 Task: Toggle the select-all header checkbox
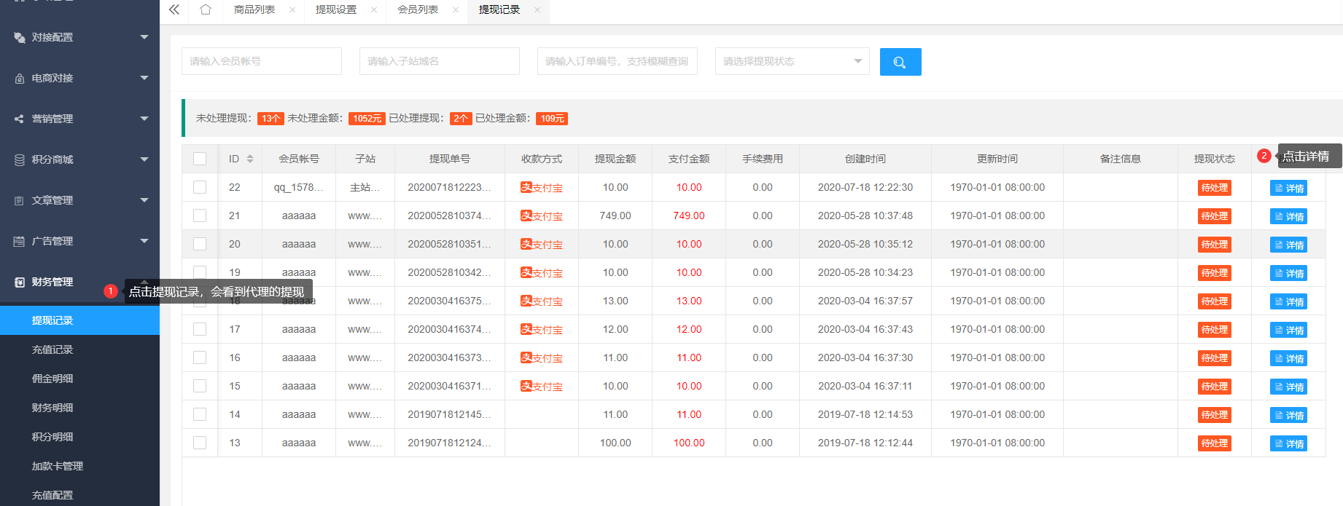point(200,159)
